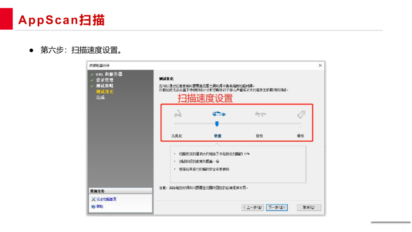Open the 完全扫描配置 link
412x232 pixels.
click(x=106, y=199)
